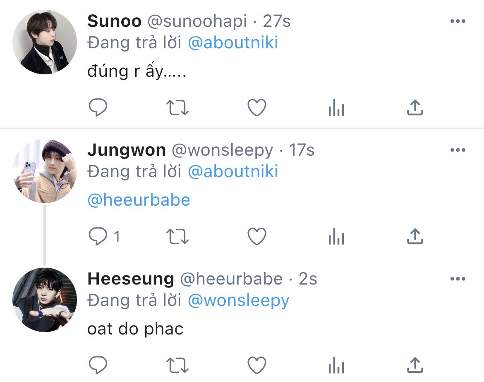Open more options on Heeseung's tweet
The width and height of the screenshot is (484, 382).
458,279
